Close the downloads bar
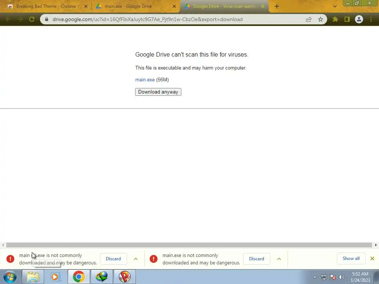Screen dimensions: 379x284 [372, 258]
